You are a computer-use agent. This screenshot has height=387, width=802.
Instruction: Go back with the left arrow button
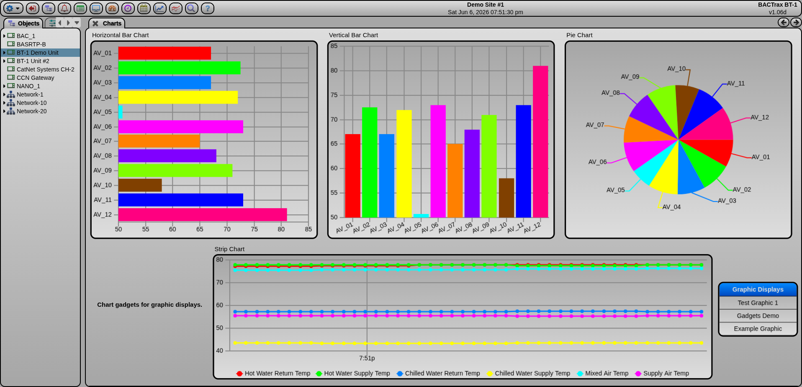tap(784, 23)
